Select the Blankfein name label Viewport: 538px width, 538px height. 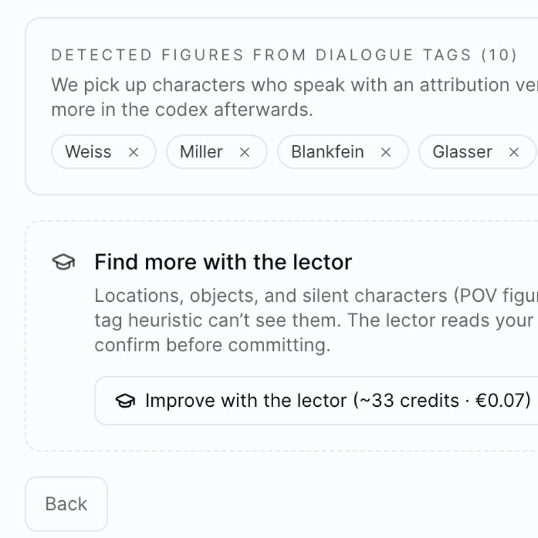click(x=327, y=152)
